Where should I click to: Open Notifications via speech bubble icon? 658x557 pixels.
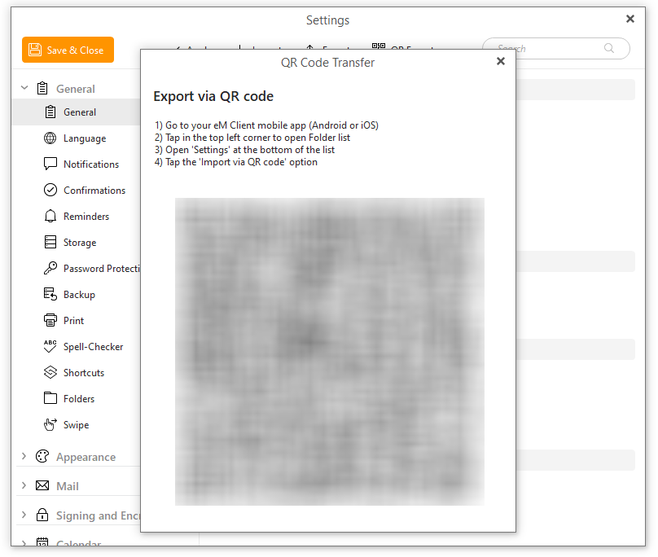[50, 164]
